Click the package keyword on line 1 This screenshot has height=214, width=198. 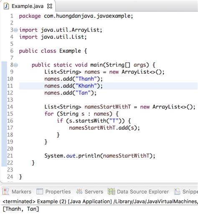[x=30, y=16]
